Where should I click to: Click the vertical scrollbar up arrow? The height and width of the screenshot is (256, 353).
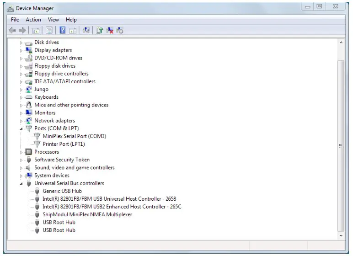click(x=341, y=43)
